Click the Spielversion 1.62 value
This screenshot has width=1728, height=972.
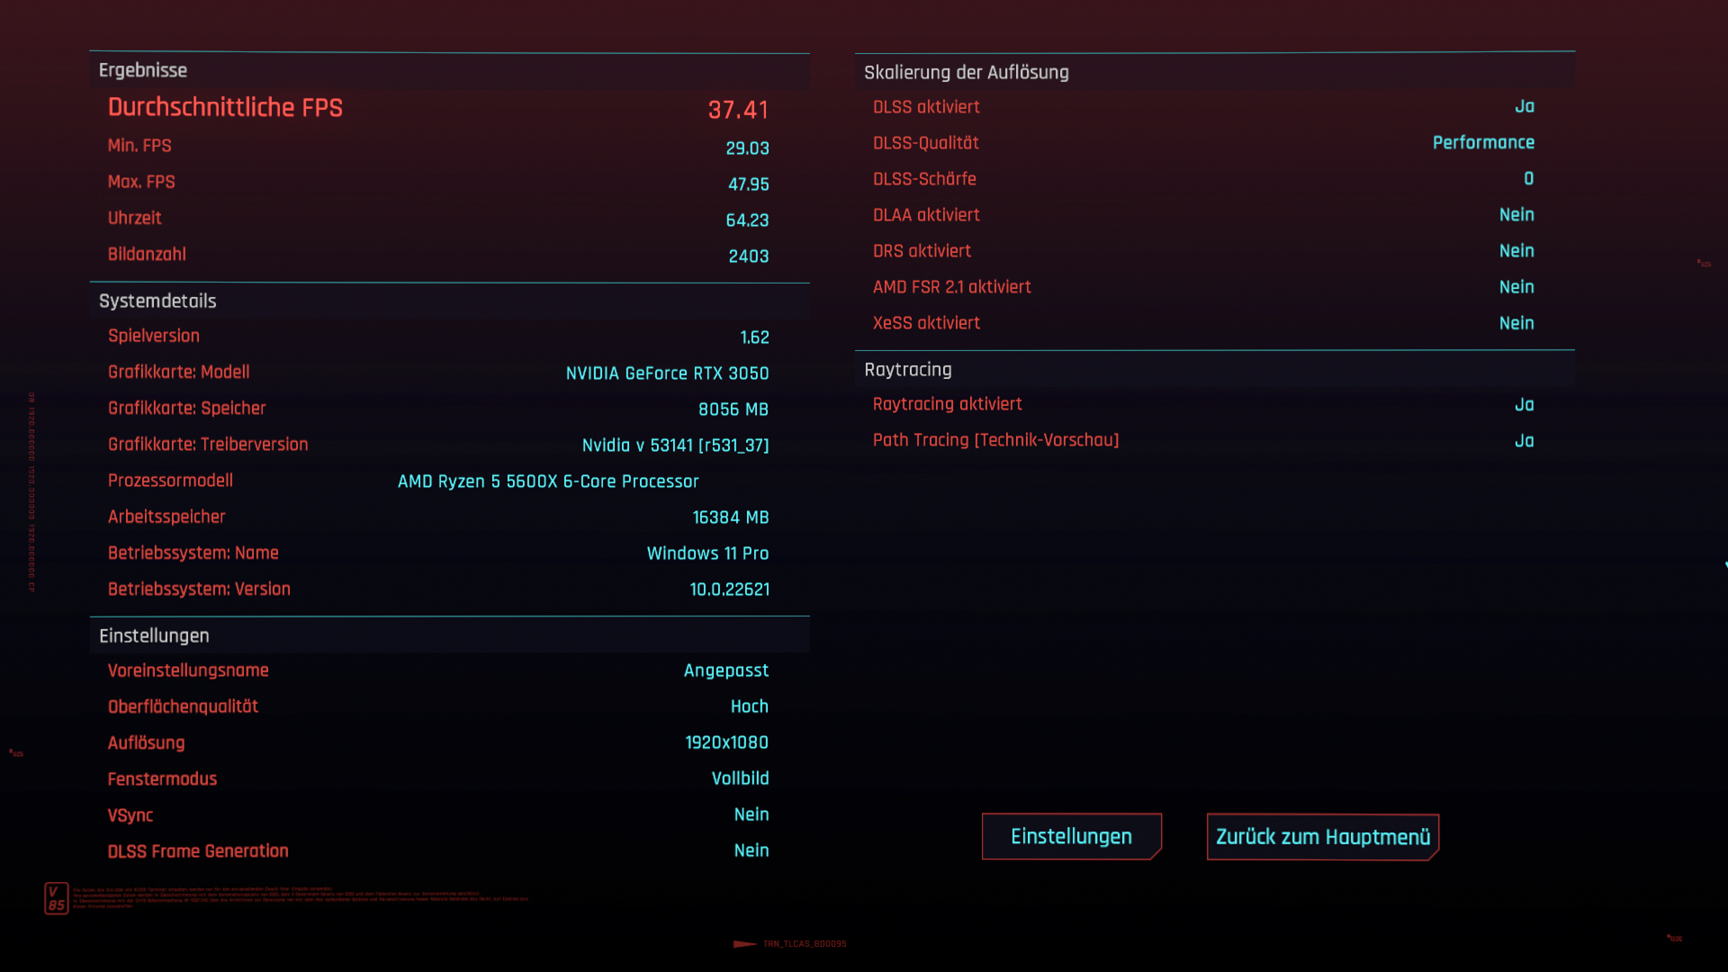(754, 337)
